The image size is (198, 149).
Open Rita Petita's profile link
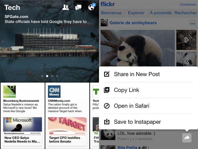(127, 147)
